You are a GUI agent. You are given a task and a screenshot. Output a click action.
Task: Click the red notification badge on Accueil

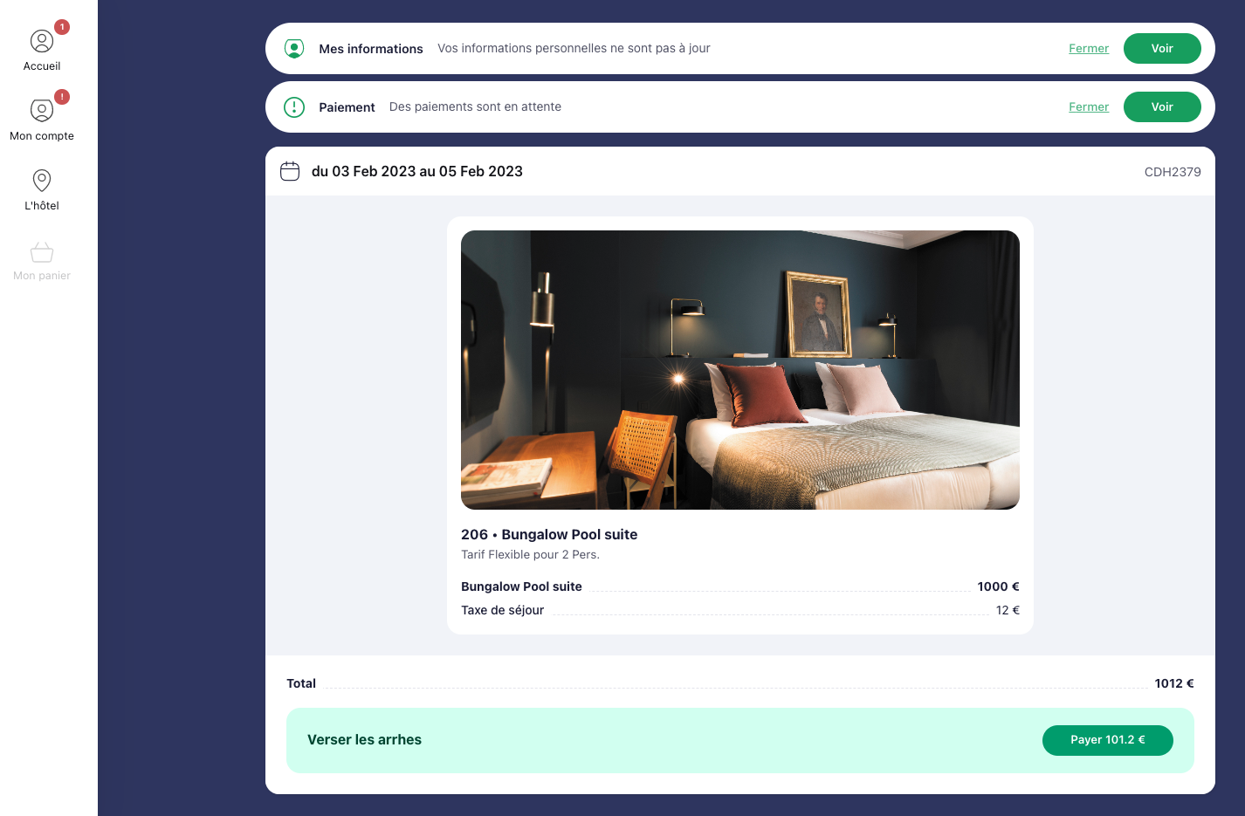62,27
